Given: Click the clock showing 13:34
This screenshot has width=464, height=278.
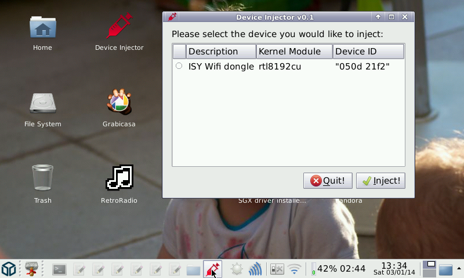Looking at the screenshot, I should (394, 269).
